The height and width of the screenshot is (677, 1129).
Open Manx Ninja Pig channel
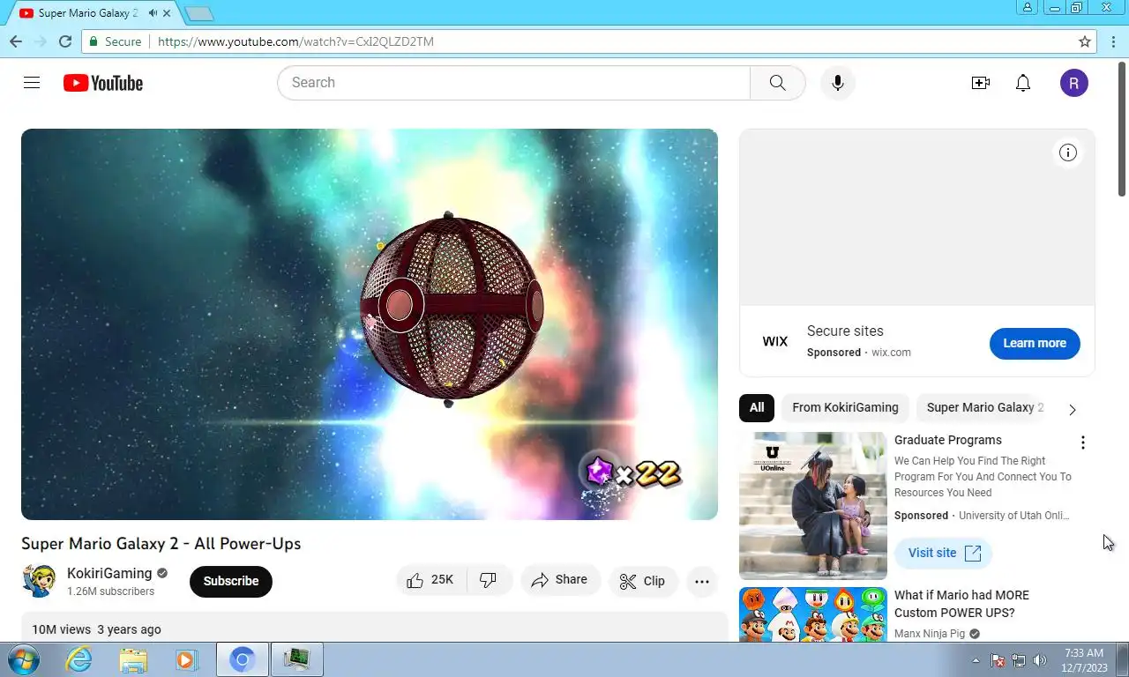[x=930, y=633]
